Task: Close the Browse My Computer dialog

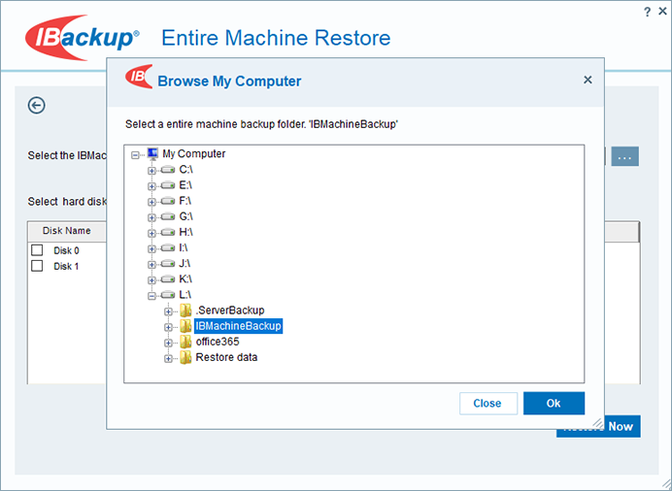Action: 588,80
